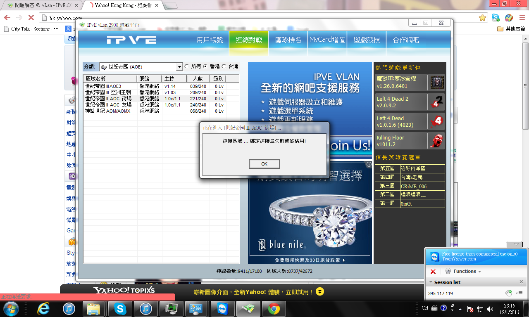Viewport: 529px width, 317px height.
Task: Select the 台灣 radio button
Action: [224, 66]
